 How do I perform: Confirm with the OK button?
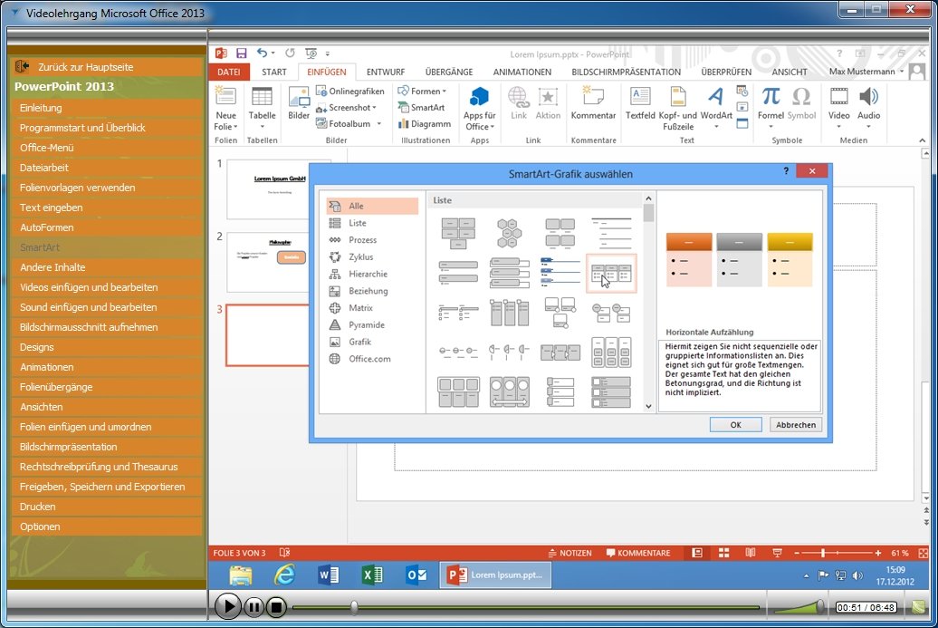[735, 424]
